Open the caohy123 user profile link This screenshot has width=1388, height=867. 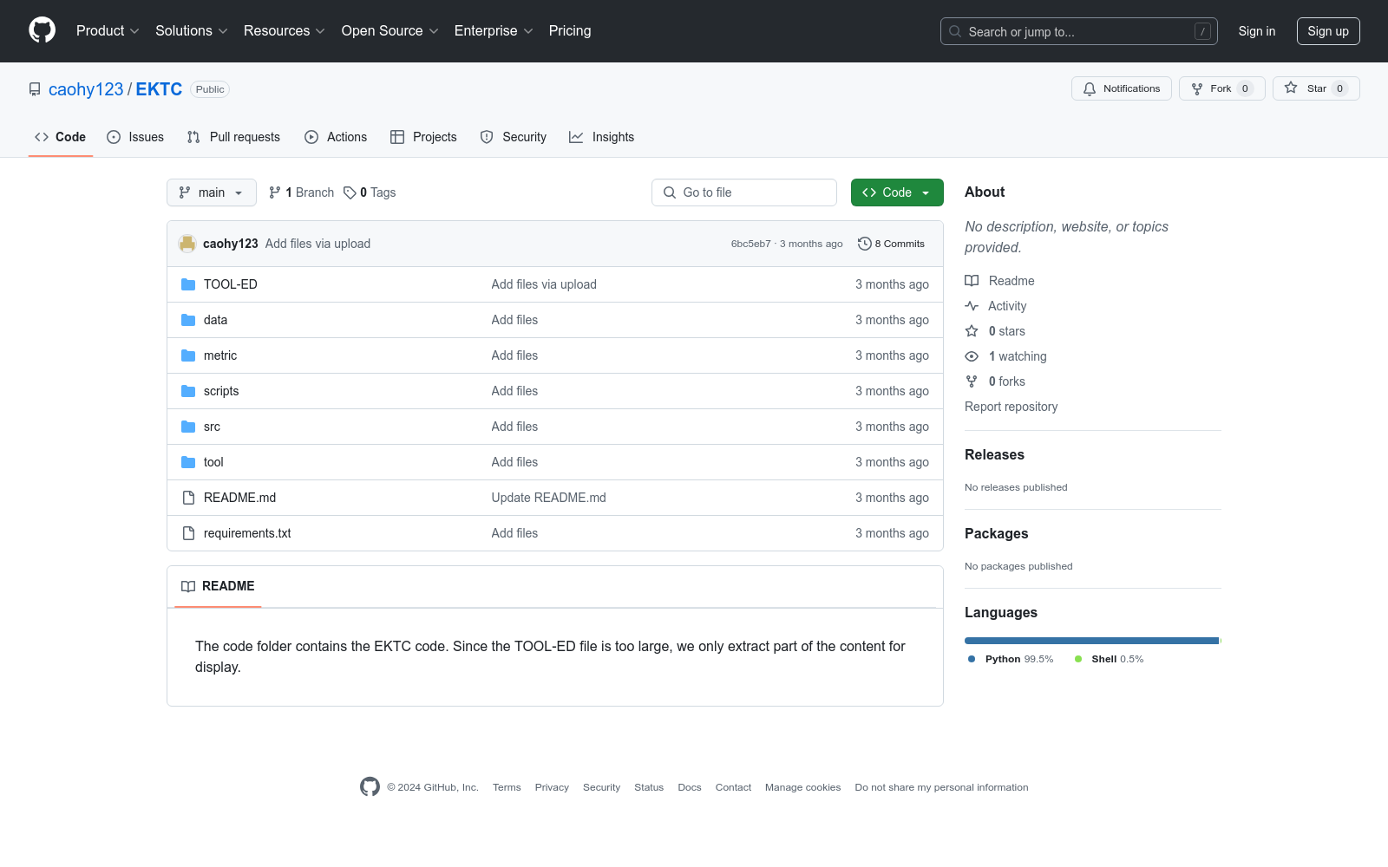(86, 89)
